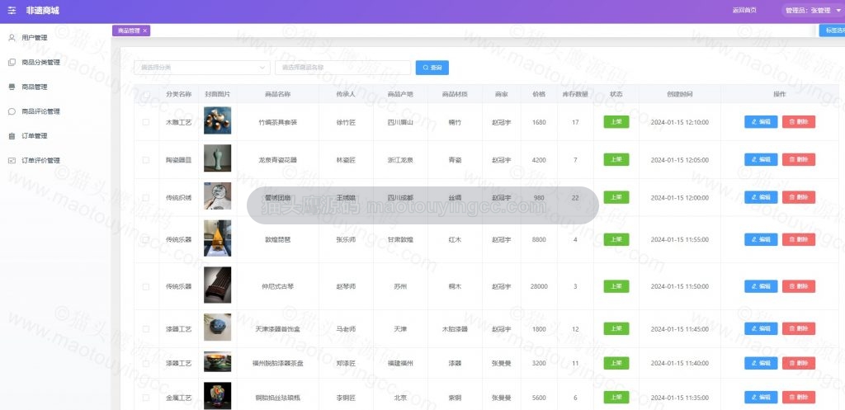Screen dimensions: 845x410
Task: Edit the 仲尼式古琴 product
Action: tap(761, 286)
